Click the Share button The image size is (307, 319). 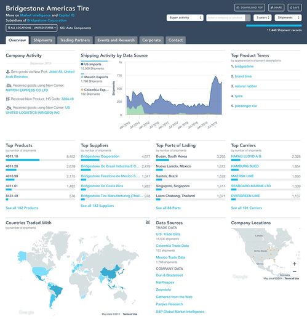276,7
